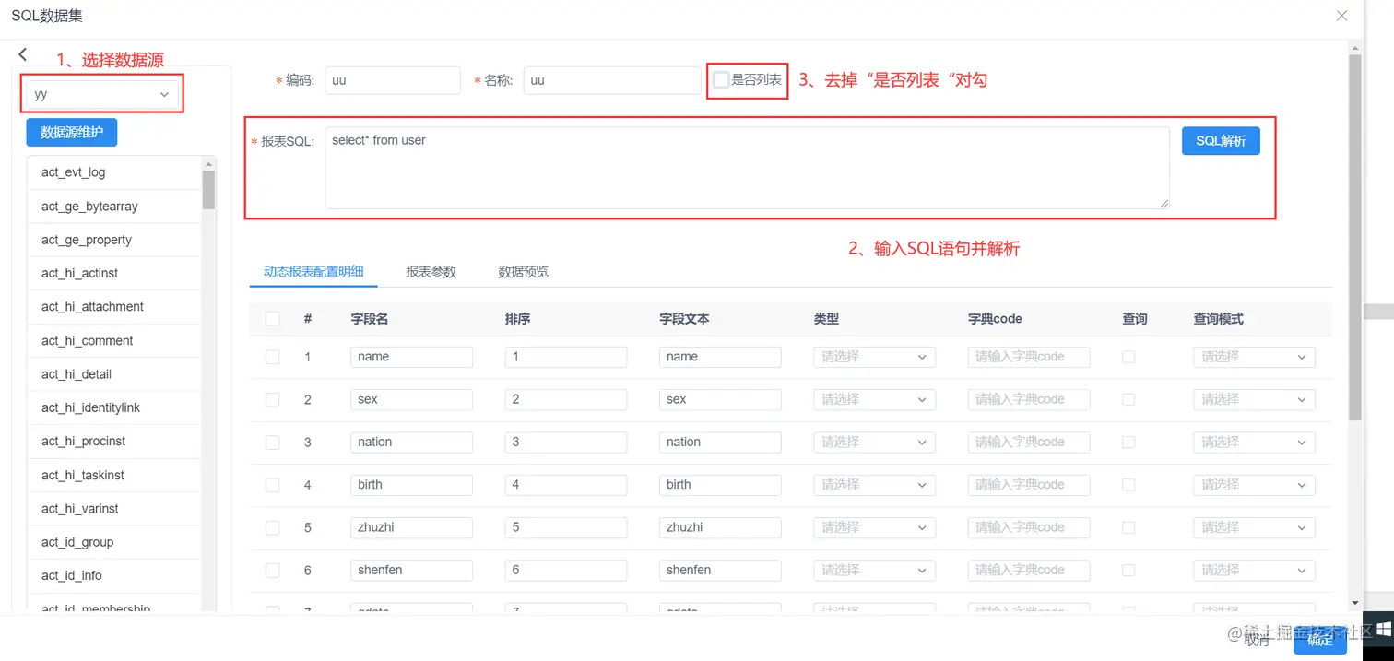Click the 确定 button

pyautogui.click(x=1319, y=640)
